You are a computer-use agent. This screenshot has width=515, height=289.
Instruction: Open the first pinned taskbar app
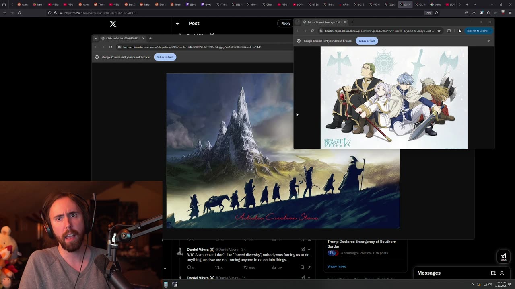pos(166,284)
